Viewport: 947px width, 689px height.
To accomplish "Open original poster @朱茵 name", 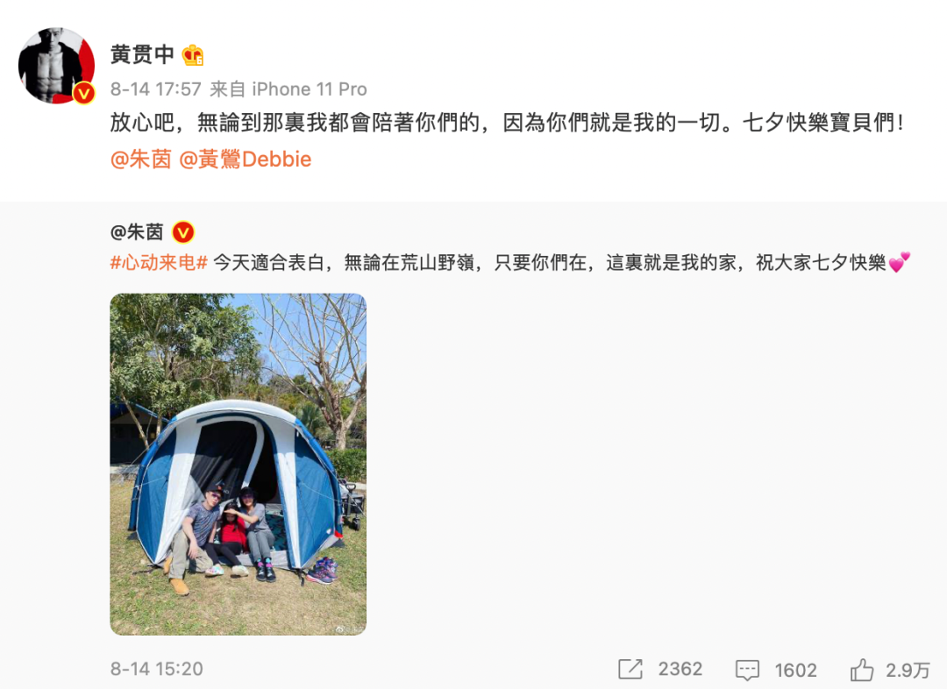I will click(x=137, y=232).
